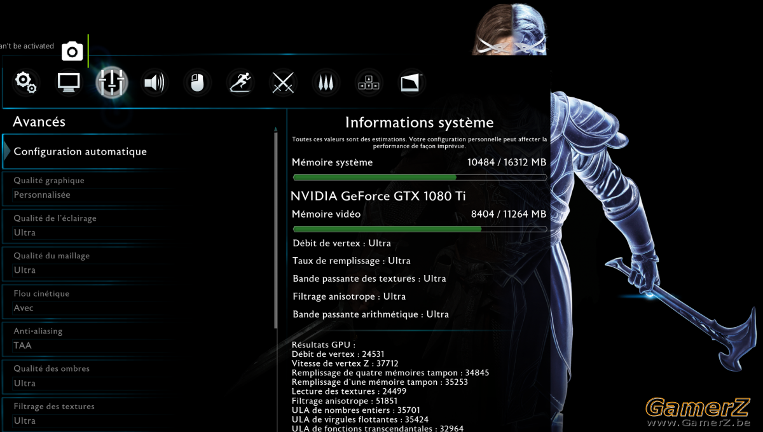The height and width of the screenshot is (432, 763).
Task: Open the screen corner HUD icon
Action: point(411,83)
